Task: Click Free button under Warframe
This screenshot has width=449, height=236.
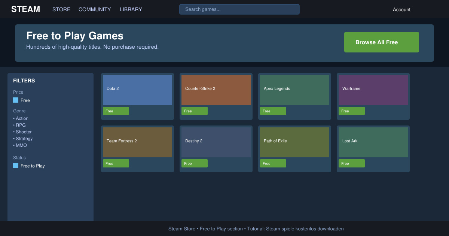Action: tap(352, 111)
